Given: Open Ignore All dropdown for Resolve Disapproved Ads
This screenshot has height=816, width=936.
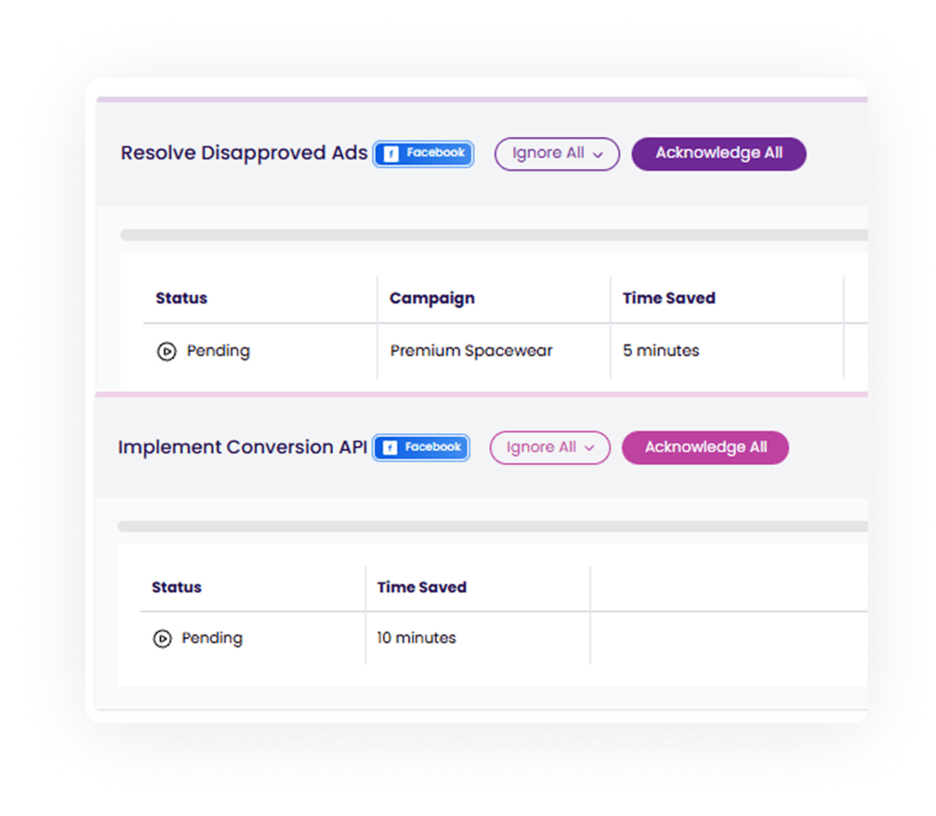Looking at the screenshot, I should point(557,154).
